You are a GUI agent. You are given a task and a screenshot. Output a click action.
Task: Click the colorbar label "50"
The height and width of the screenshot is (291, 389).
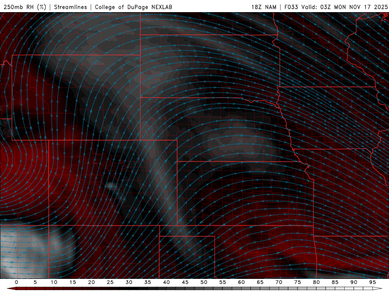(x=204, y=282)
